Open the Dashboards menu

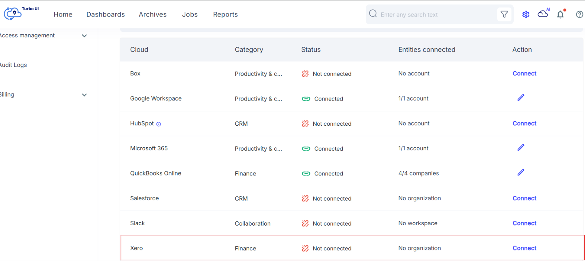pos(106,14)
